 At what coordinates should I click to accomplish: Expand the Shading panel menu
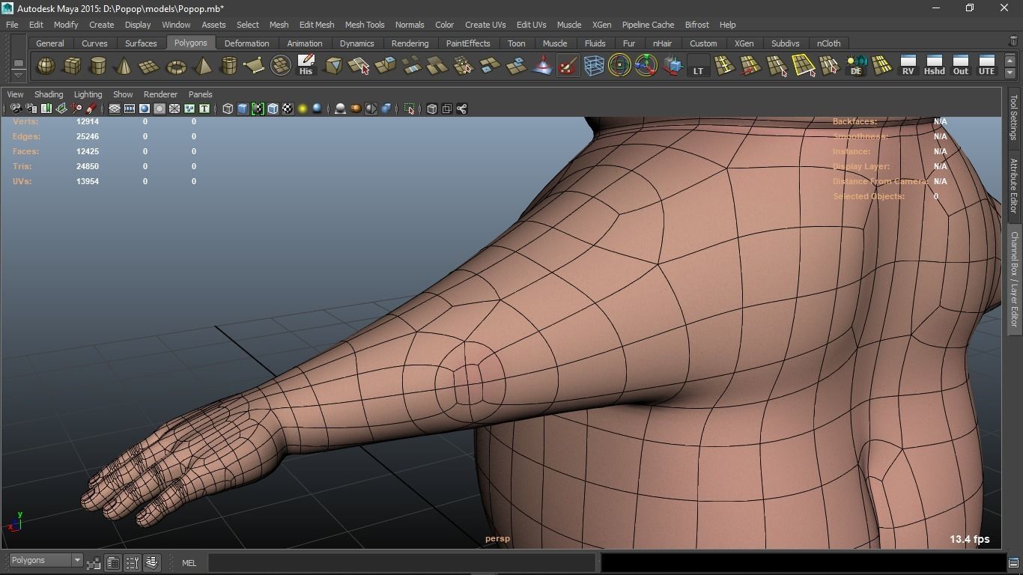click(x=49, y=94)
